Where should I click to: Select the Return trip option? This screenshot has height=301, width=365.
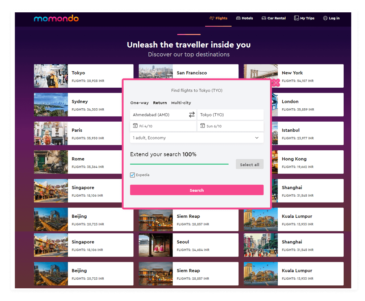click(160, 103)
